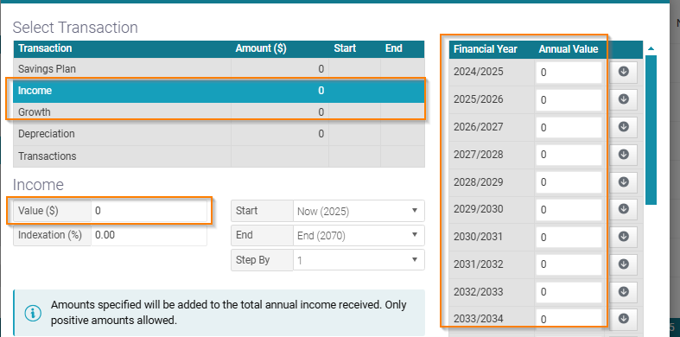Screen dimensions: 680x337
Task: Click the copy-down arrow for 2027/2028
Action: point(624,155)
